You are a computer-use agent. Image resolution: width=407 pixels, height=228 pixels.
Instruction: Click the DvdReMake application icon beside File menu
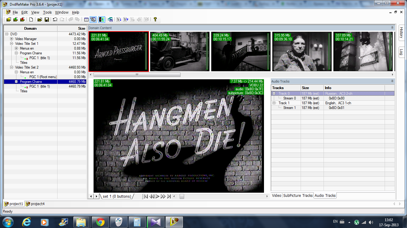(8, 12)
